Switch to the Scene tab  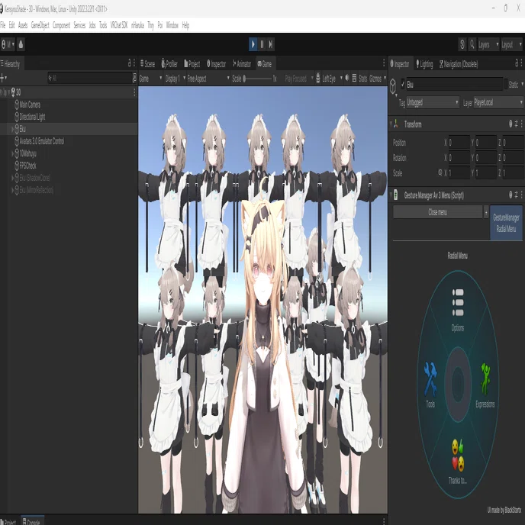coord(147,63)
